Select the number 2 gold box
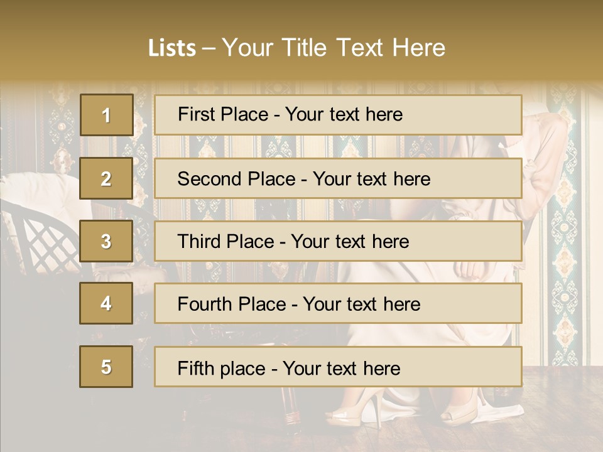This screenshot has height=452, width=603. pos(106,178)
